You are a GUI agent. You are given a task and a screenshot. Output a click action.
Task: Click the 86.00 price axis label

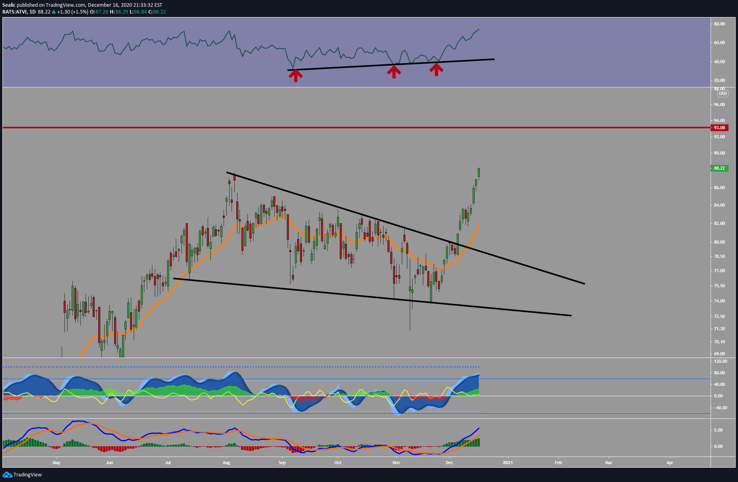point(719,188)
